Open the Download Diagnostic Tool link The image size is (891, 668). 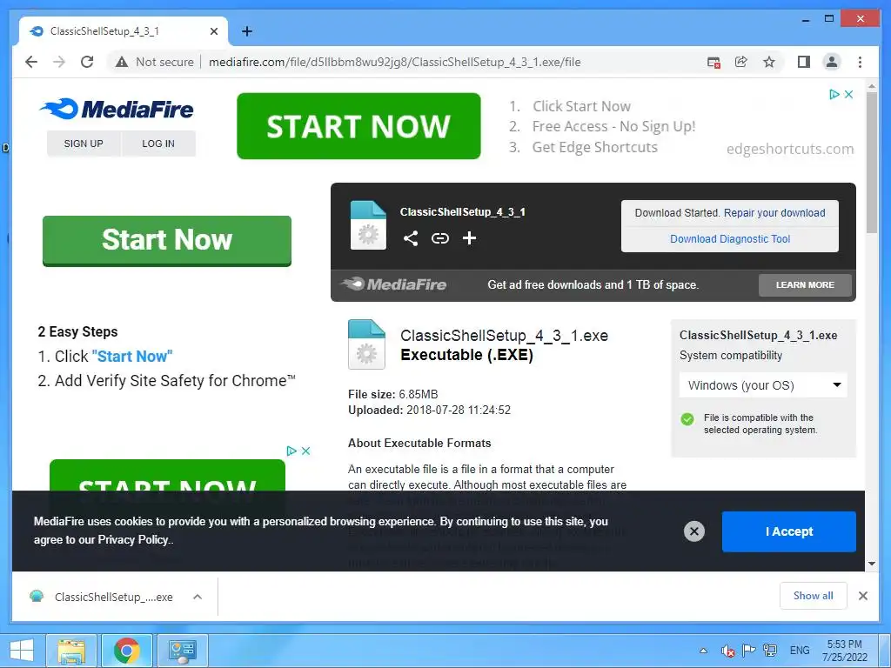pyautogui.click(x=730, y=239)
